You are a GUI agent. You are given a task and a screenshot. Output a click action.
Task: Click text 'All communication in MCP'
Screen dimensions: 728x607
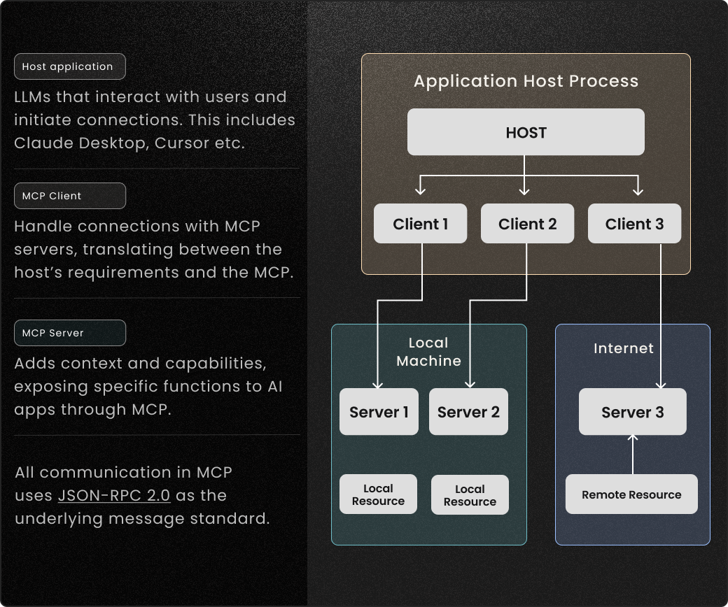click(123, 472)
